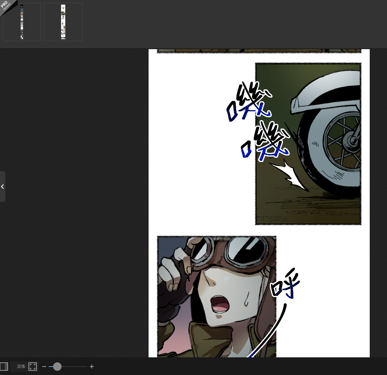The width and height of the screenshot is (387, 375).
Task: Select the first dark page thumbnail
Action: tap(22, 22)
